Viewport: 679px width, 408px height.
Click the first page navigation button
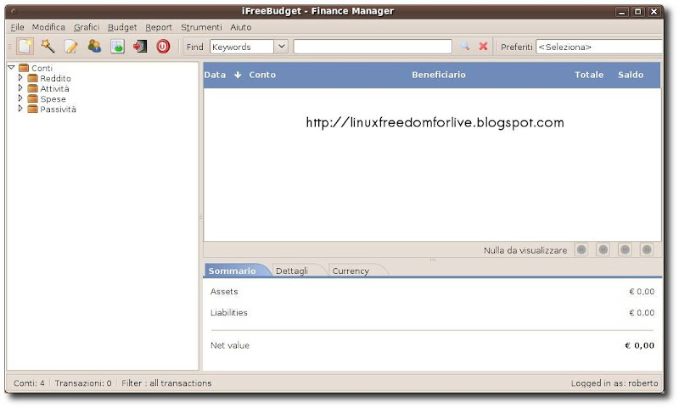point(581,249)
